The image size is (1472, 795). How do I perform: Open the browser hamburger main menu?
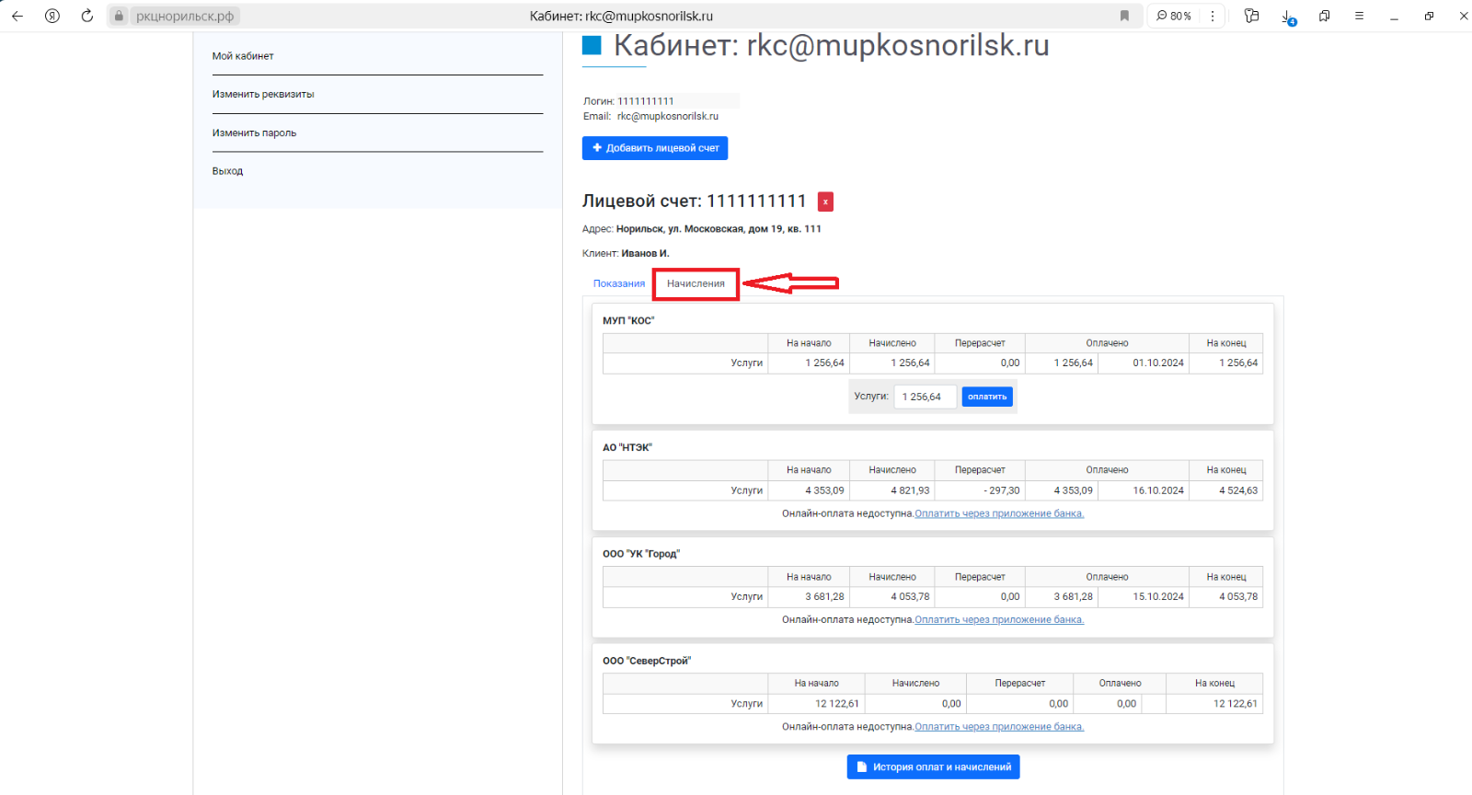[x=1359, y=16]
